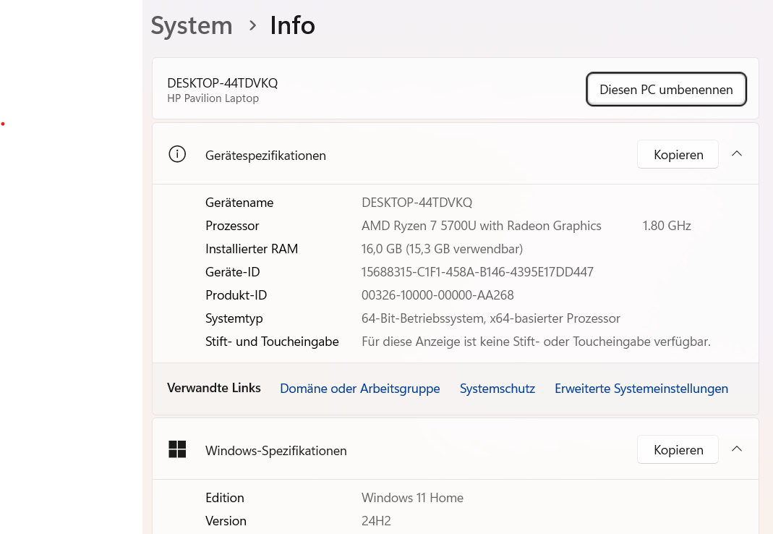773x534 pixels.
Task: Select the Windows-Spezifikationen header text
Action: (x=276, y=451)
